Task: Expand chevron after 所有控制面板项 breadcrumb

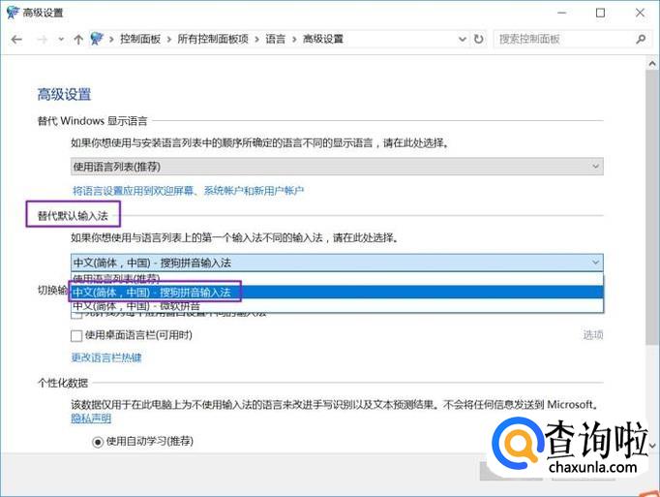Action: (256, 40)
